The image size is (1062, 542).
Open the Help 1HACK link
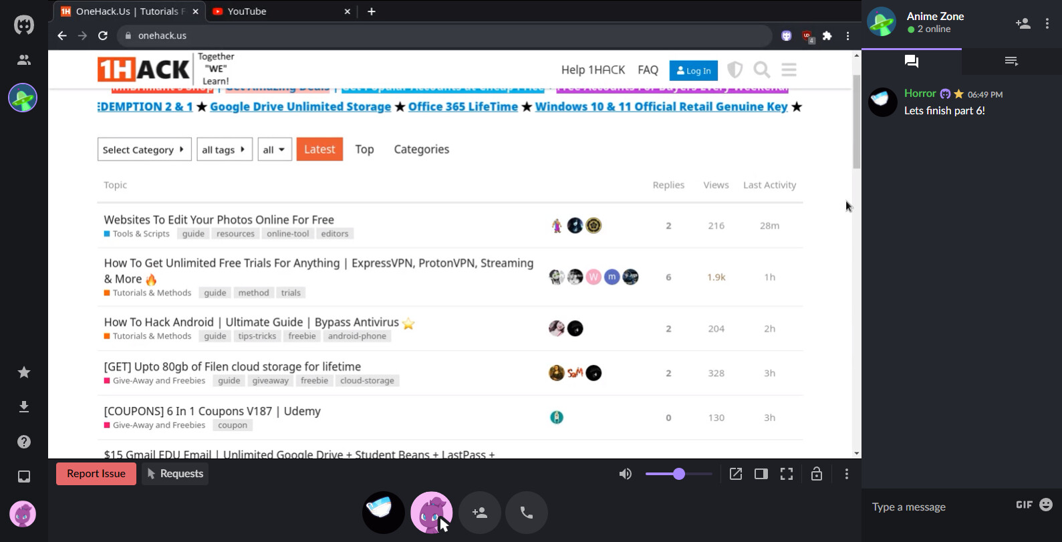point(593,70)
